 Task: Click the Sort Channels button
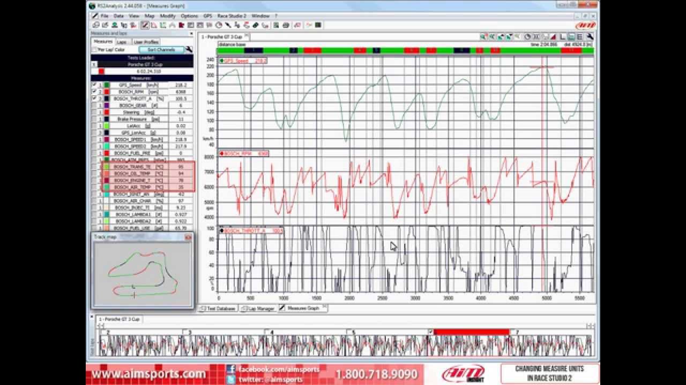(161, 50)
